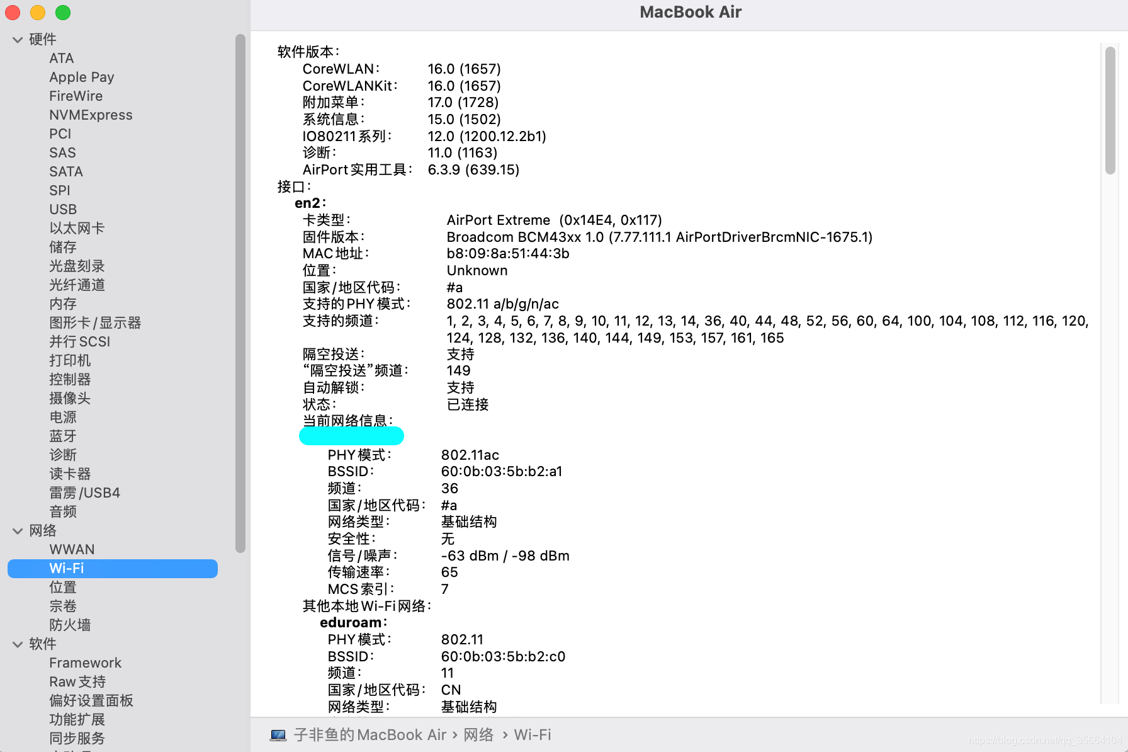This screenshot has width=1128, height=752.
Task: Collapse the 硬件 section chevron
Action: pos(18,40)
